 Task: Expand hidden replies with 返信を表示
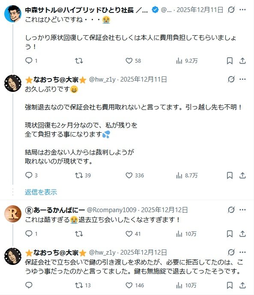41,192
